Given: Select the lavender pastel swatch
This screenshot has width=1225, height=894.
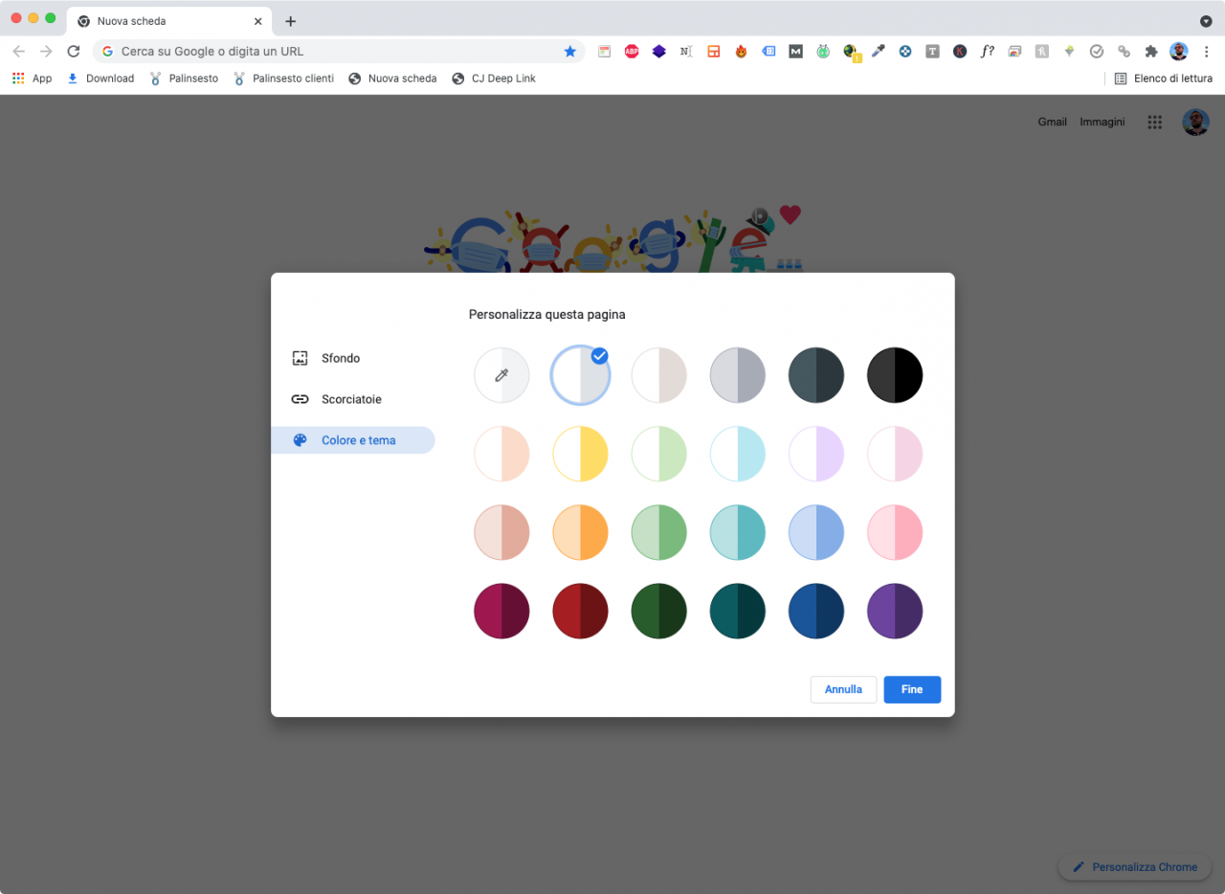Looking at the screenshot, I should pos(815,454).
